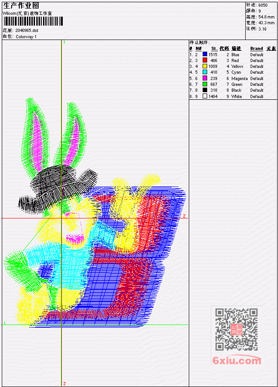Click the stitch count value 6050

263,5
